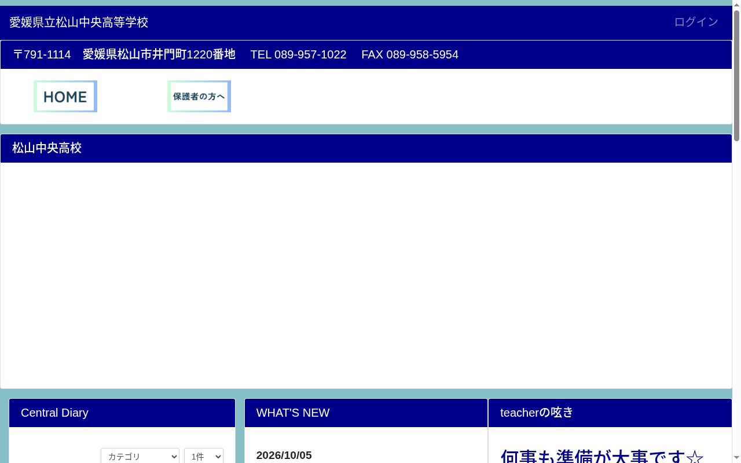Image resolution: width=741 pixels, height=463 pixels.
Task: Select the 2026/10/05 date entry
Action: pyautogui.click(x=284, y=455)
